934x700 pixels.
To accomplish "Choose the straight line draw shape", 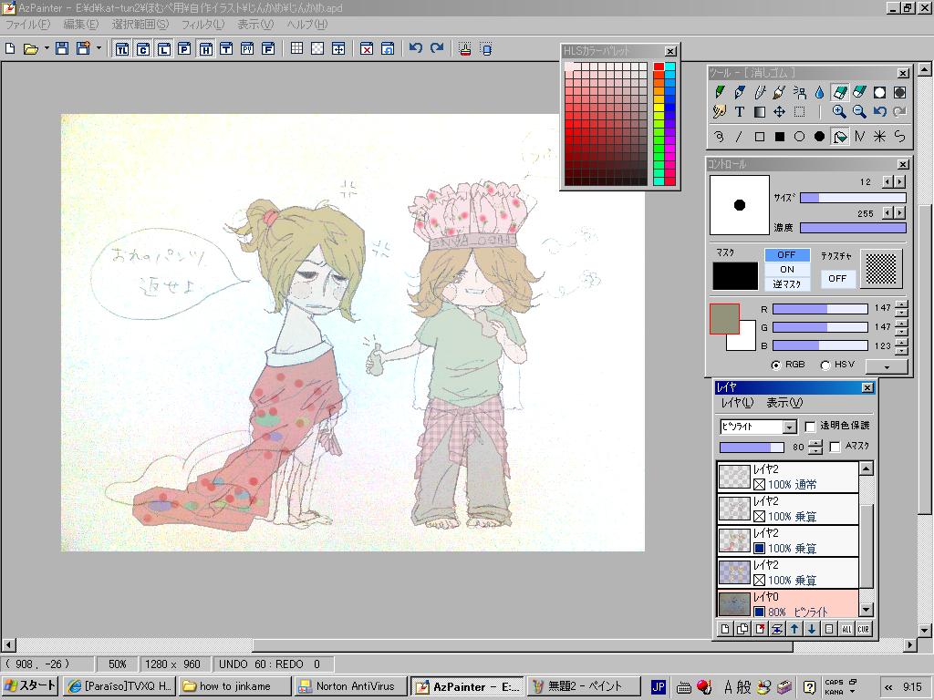I will (x=739, y=137).
